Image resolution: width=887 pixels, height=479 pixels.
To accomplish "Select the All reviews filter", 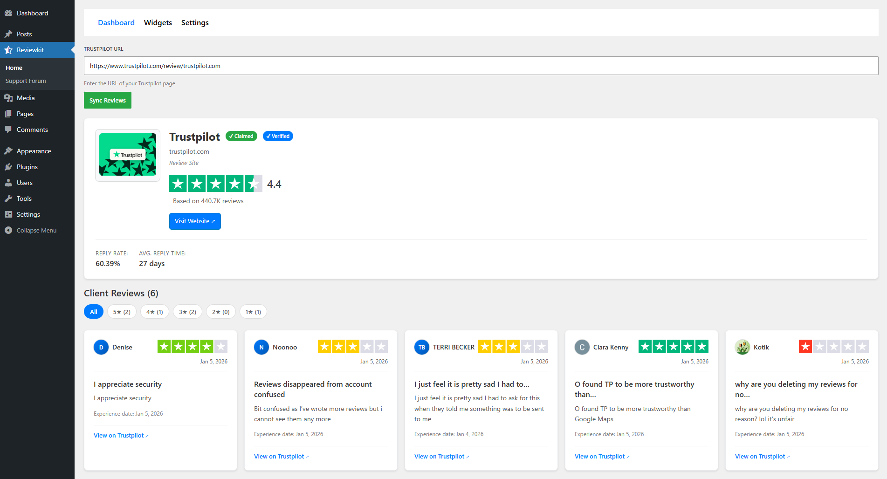I will point(94,312).
